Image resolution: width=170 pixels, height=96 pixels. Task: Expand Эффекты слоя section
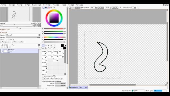(5, 30)
